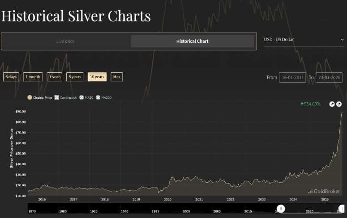This screenshot has width=347, height=218.
Task: Toggle the Closing Price legend marker
Action: tap(30, 97)
